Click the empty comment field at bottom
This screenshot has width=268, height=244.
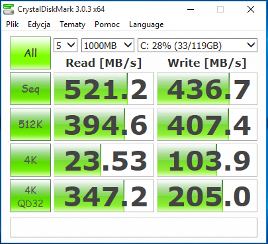(134, 227)
